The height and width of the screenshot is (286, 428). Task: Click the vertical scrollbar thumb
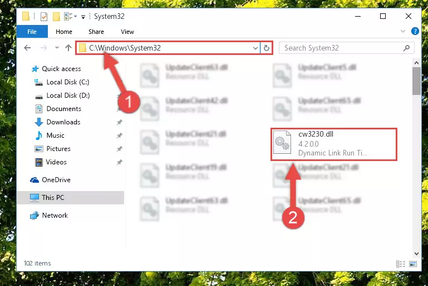pos(416,81)
